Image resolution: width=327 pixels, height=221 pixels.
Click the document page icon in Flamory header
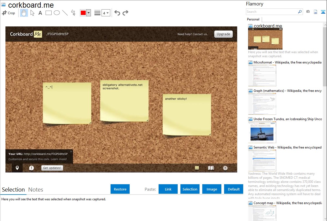(x=316, y=12)
